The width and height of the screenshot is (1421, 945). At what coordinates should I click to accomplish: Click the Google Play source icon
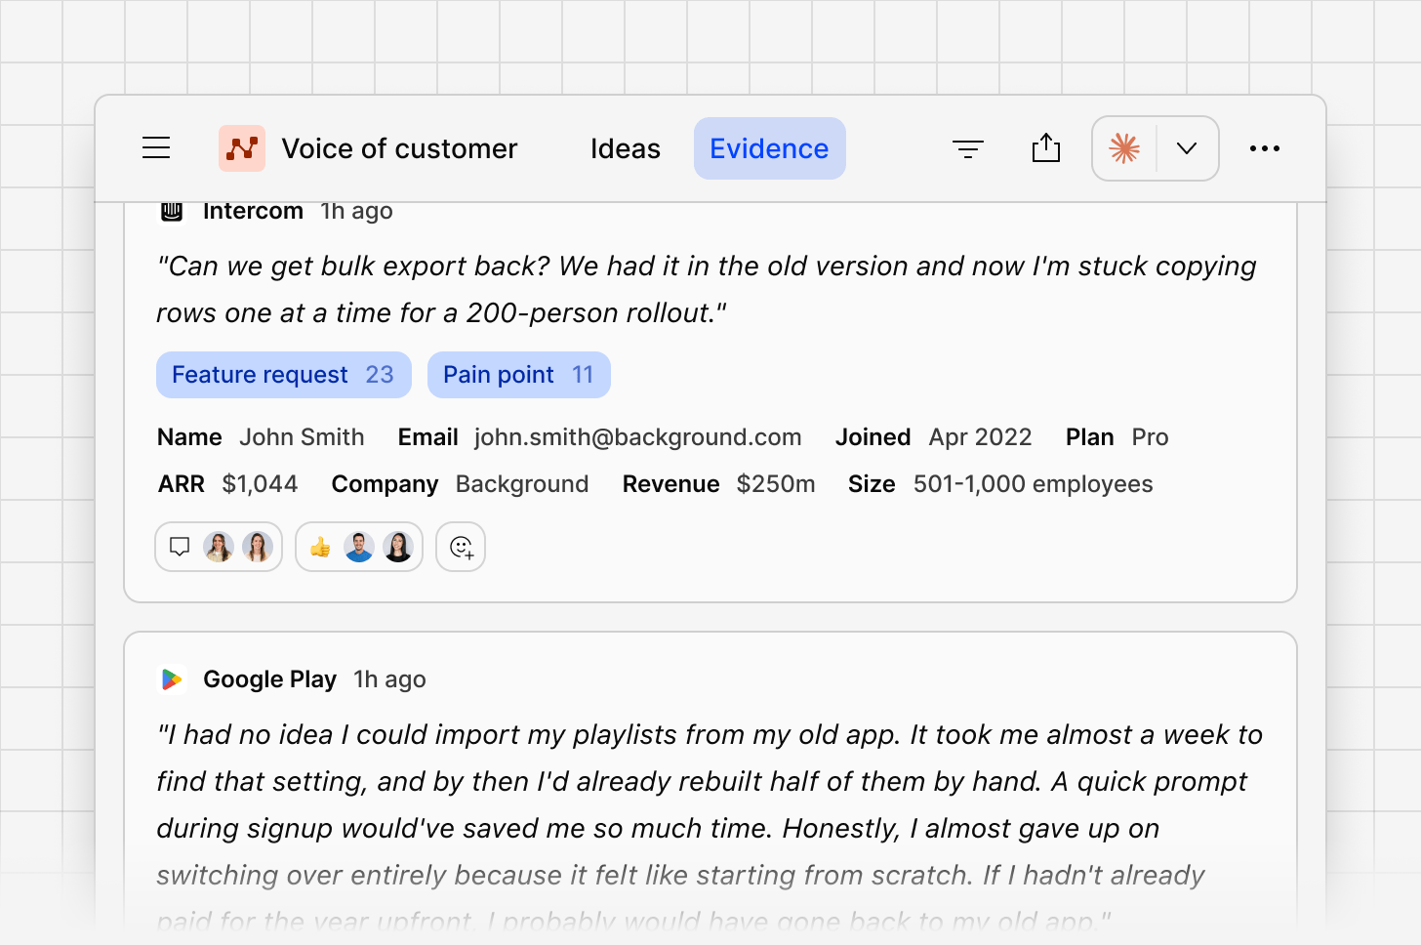pos(172,679)
